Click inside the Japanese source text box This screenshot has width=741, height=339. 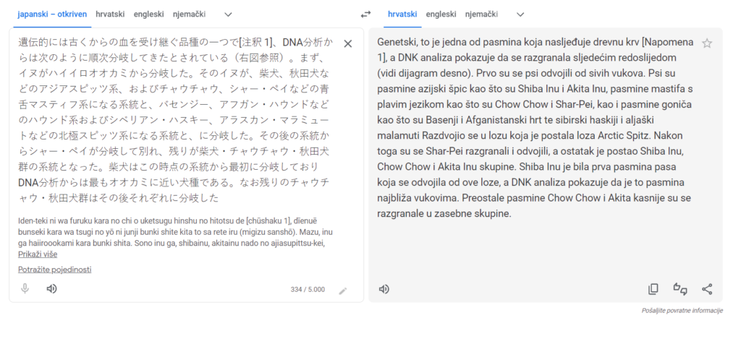click(x=181, y=123)
